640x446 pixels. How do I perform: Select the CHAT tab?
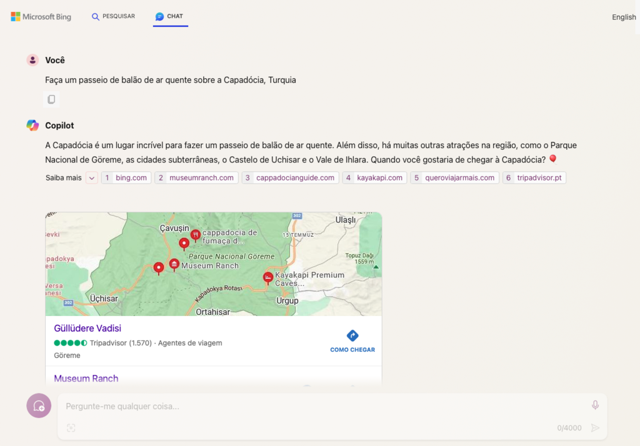170,17
